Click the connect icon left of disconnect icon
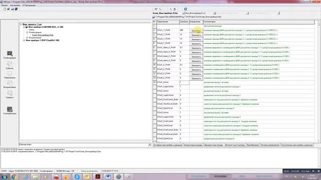The width and height of the screenshot is (321, 180). tap(156, 9)
